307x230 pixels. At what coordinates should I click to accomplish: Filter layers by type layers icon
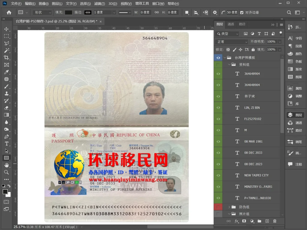click(259, 34)
